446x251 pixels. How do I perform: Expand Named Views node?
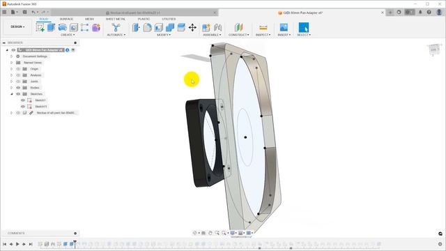11,63
